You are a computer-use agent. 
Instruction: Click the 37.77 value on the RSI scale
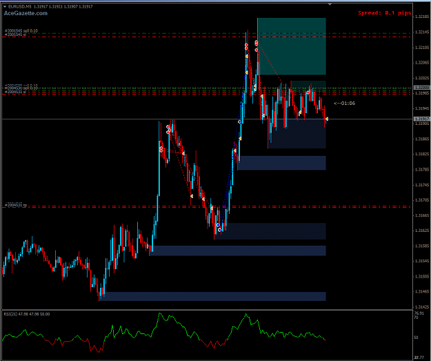(x=419, y=358)
